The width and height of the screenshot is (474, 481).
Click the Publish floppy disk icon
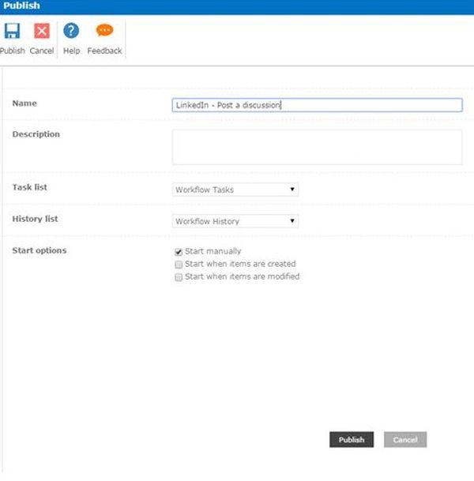(x=12, y=32)
